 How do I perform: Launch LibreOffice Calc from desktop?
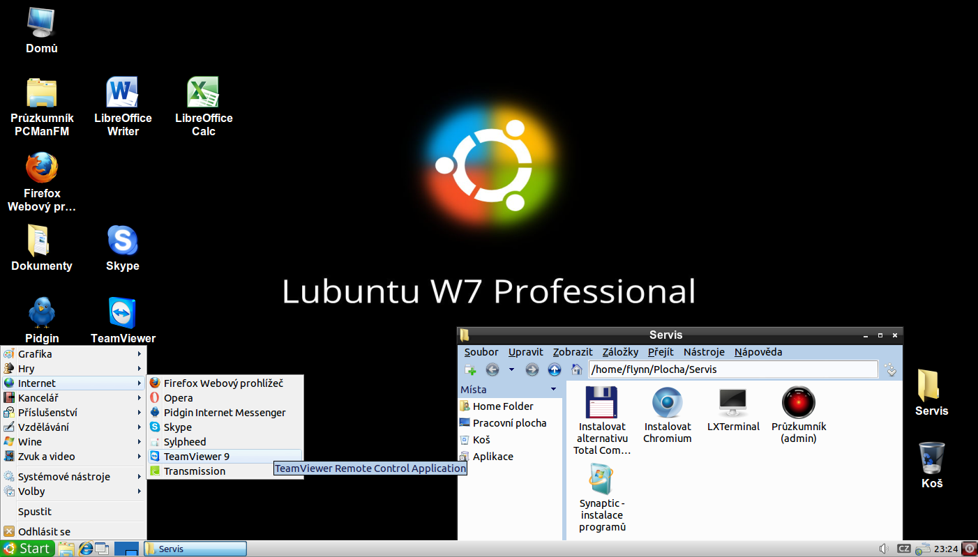pos(204,107)
